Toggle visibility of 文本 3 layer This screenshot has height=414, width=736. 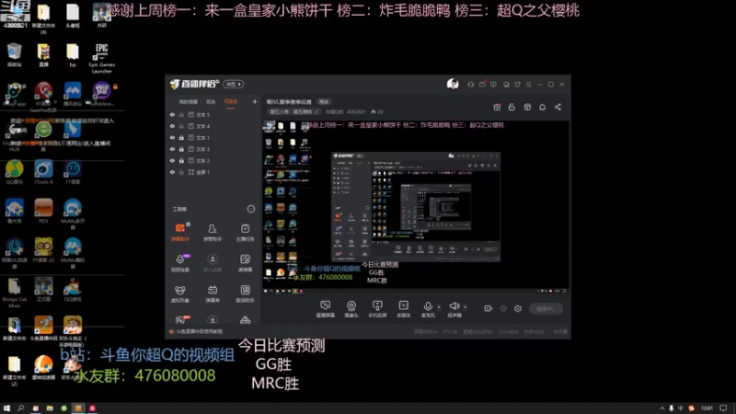(x=172, y=149)
